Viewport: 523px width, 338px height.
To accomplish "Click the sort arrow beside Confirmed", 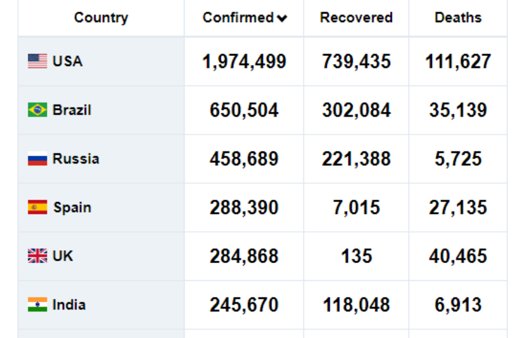I will tap(282, 18).
